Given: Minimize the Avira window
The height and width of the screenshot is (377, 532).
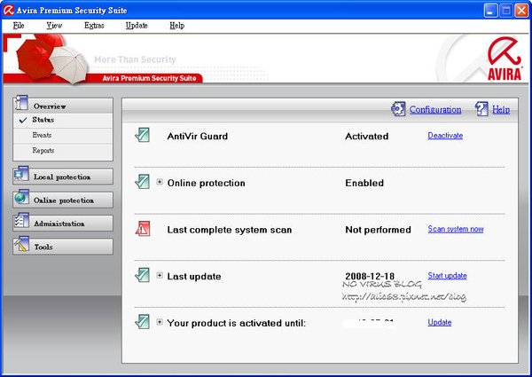Looking at the screenshot, I should [490, 11].
